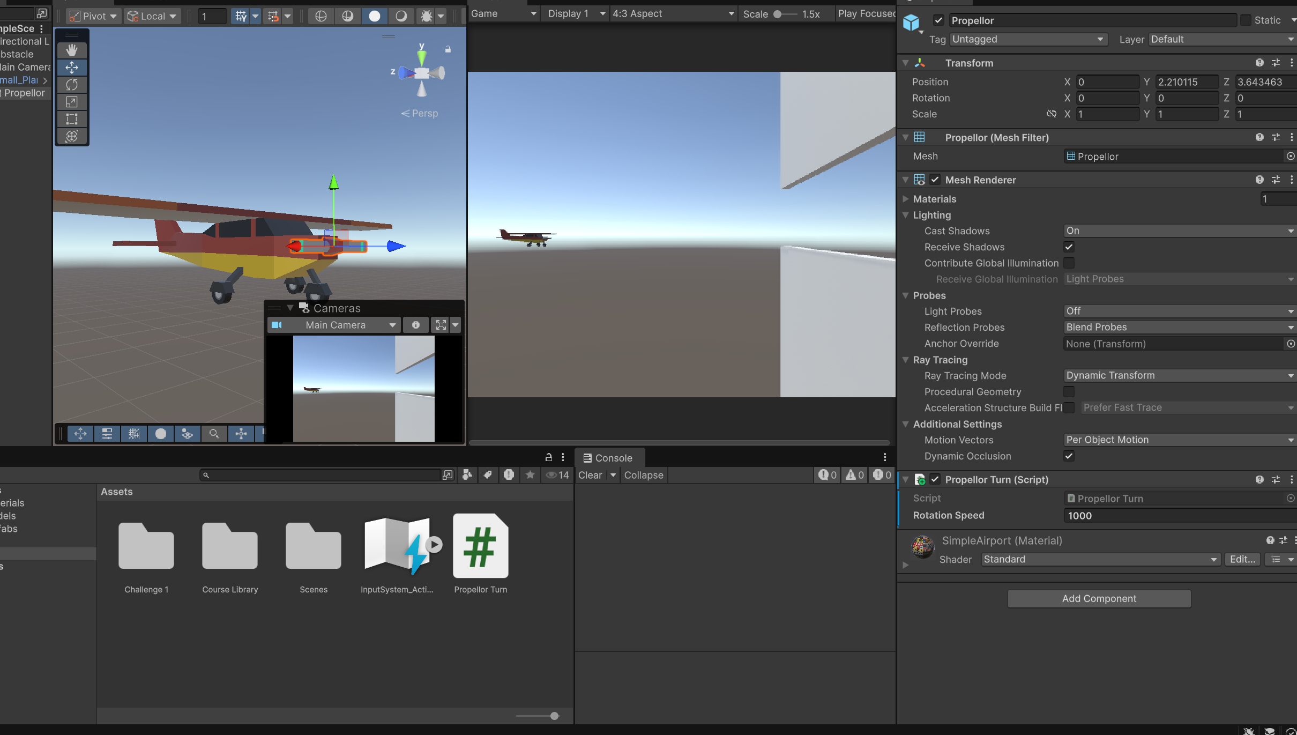Image resolution: width=1297 pixels, height=735 pixels.
Task: Click Cameras overlay info icon
Action: [415, 325]
